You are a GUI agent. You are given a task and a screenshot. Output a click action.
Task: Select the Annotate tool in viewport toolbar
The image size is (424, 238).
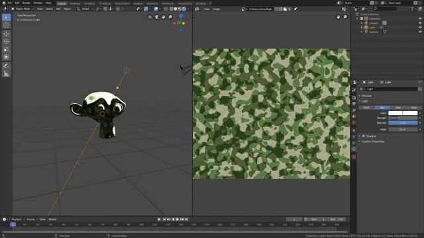6,66
